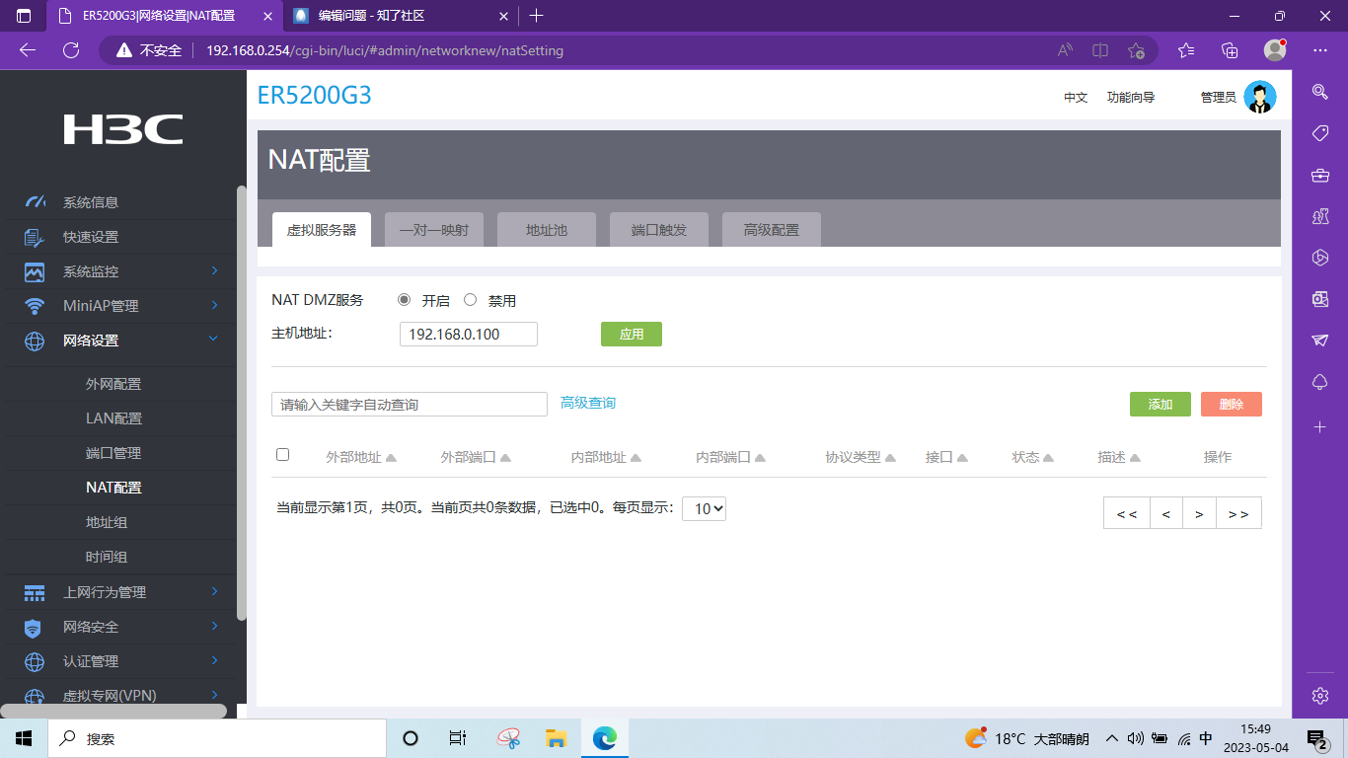Click the 高级查询 link
The image size is (1348, 758).
pos(588,403)
